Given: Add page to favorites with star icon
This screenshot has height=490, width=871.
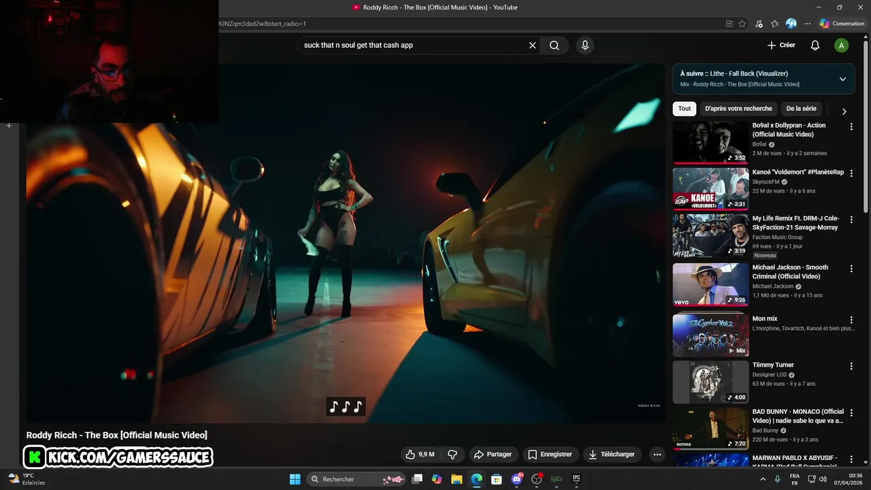Looking at the screenshot, I should click(742, 23).
